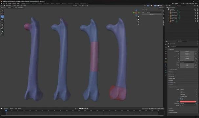Open rotation Mode dropdown
This screenshot has width=199, height=118.
tap(187, 62)
